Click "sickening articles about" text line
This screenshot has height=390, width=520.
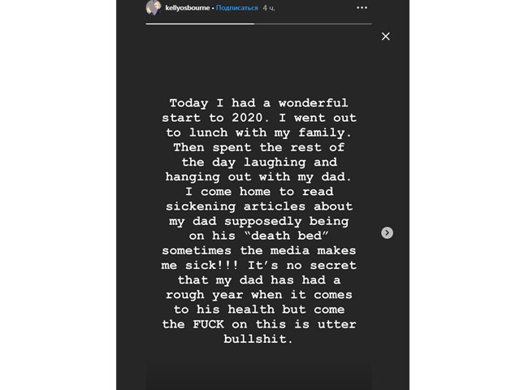point(258,206)
